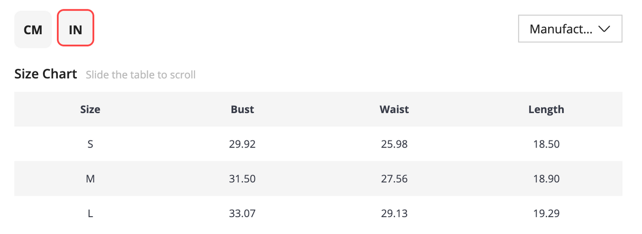642x234 pixels.
Task: Select the IN unit toggle
Action: 76,29
